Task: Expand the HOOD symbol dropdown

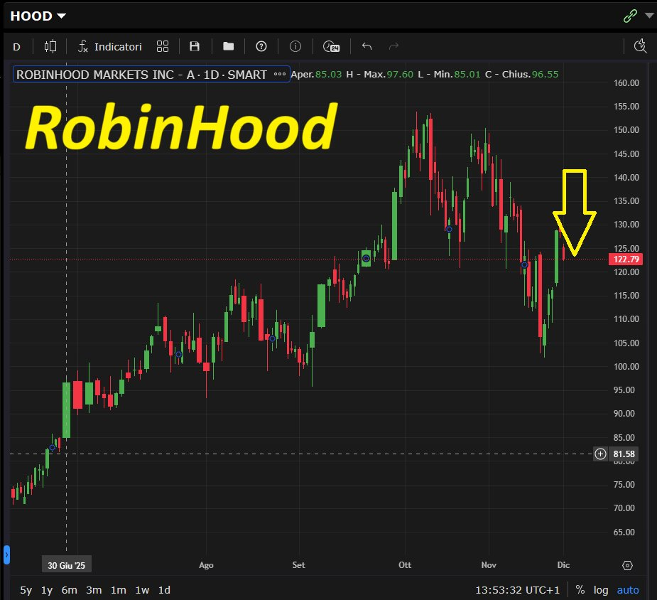Action: [38, 16]
